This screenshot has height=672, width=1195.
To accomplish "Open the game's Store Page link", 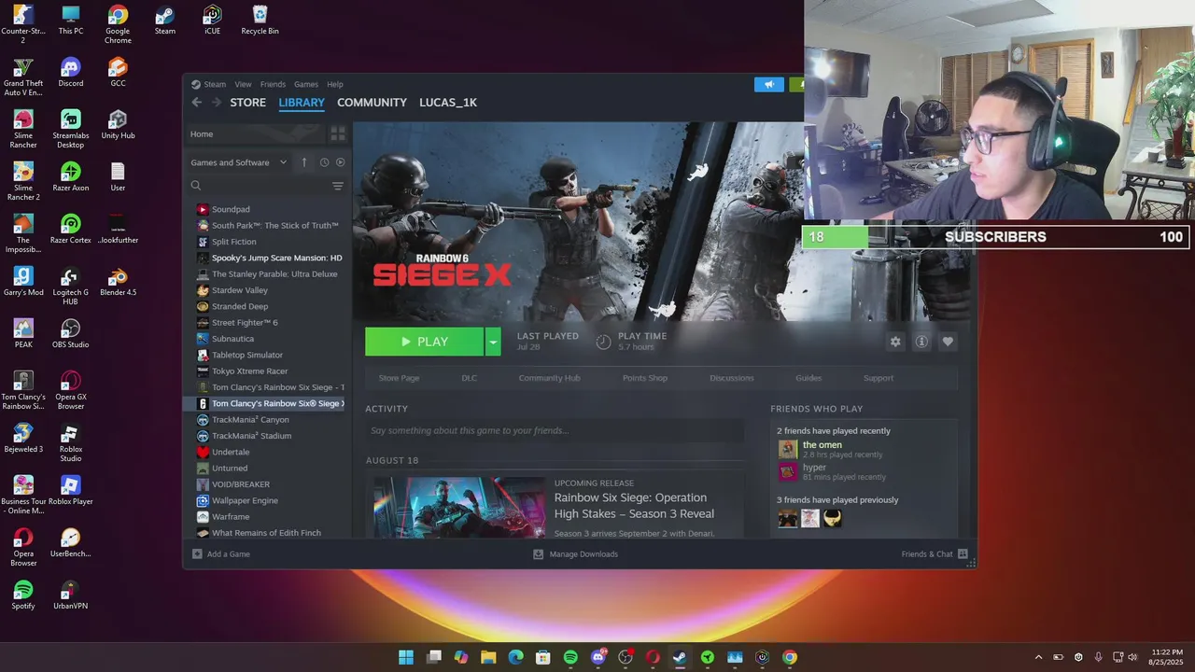I will (399, 378).
